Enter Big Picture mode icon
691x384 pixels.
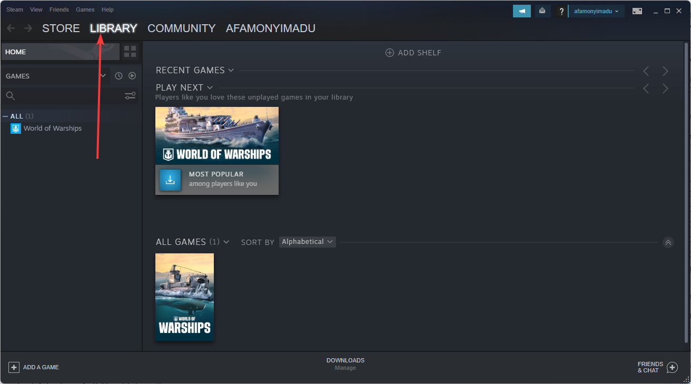[x=637, y=11]
